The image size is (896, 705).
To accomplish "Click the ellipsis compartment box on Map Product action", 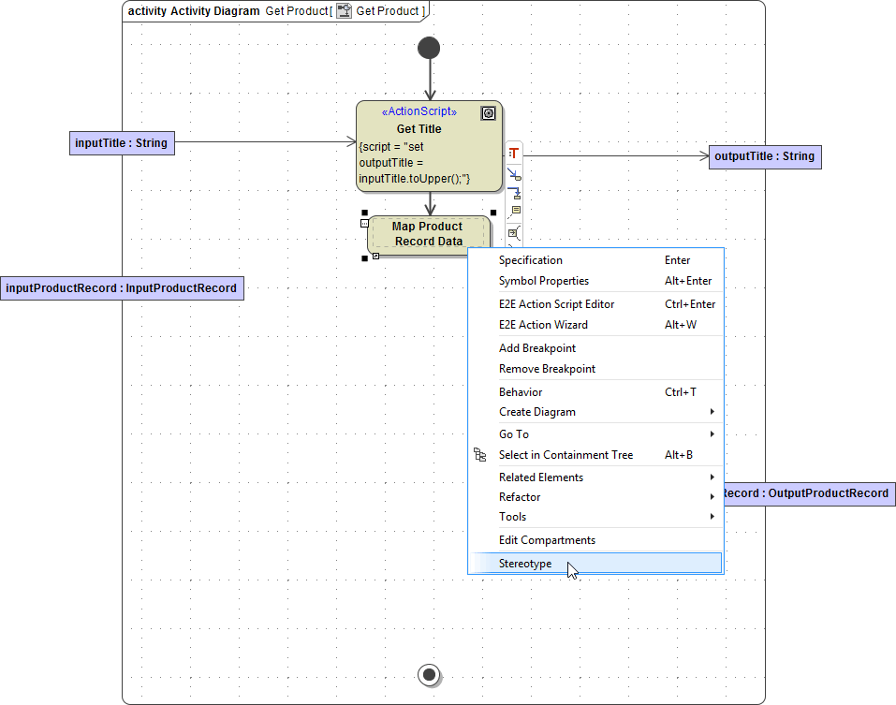I will coord(364,224).
